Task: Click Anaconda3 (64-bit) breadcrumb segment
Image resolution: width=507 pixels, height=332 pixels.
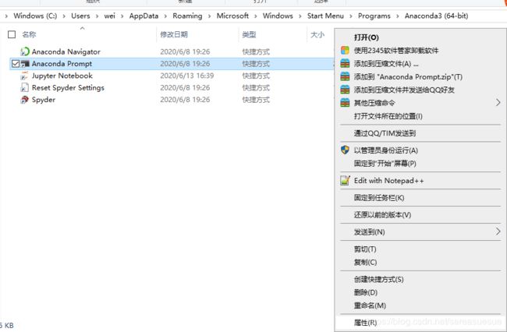Action: [436, 16]
